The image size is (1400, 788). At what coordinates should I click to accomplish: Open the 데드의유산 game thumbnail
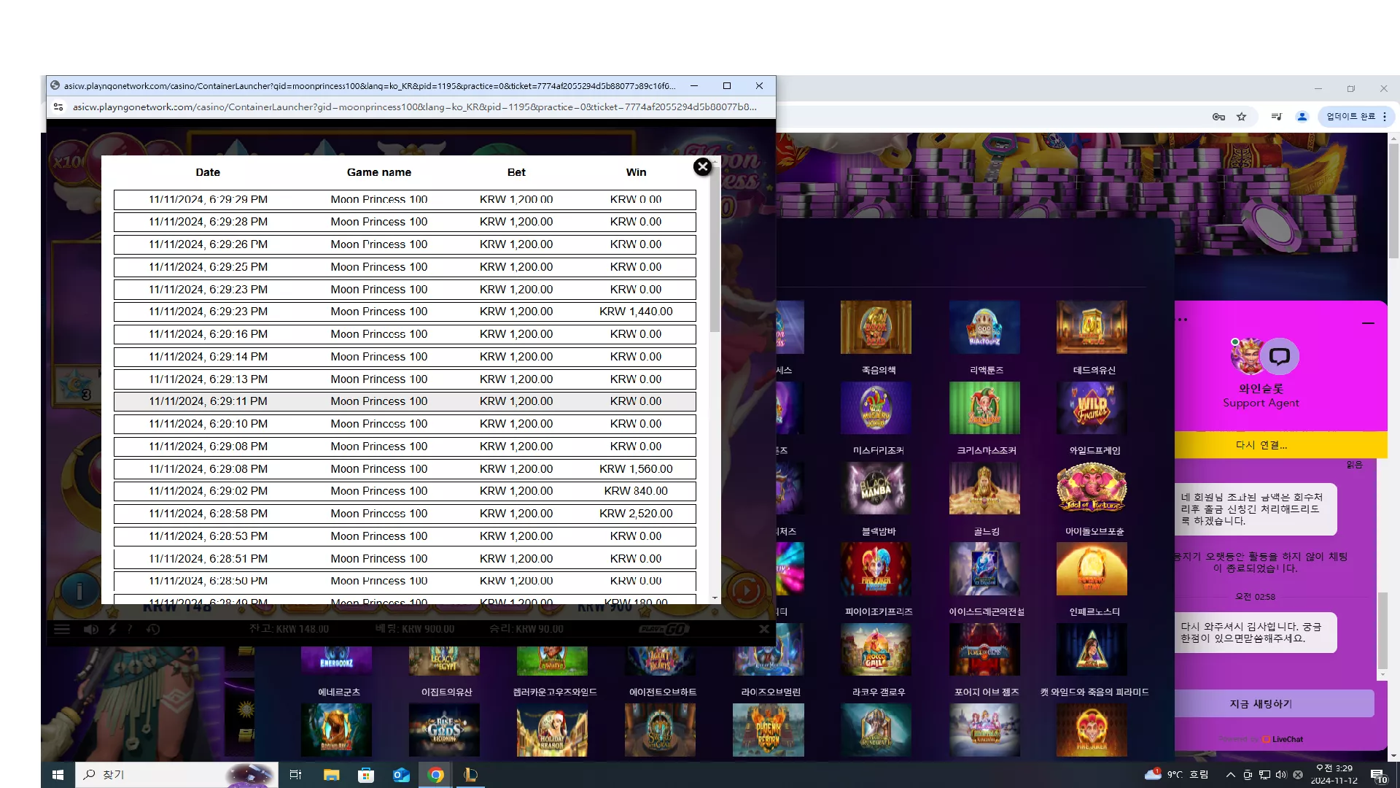point(1092,327)
